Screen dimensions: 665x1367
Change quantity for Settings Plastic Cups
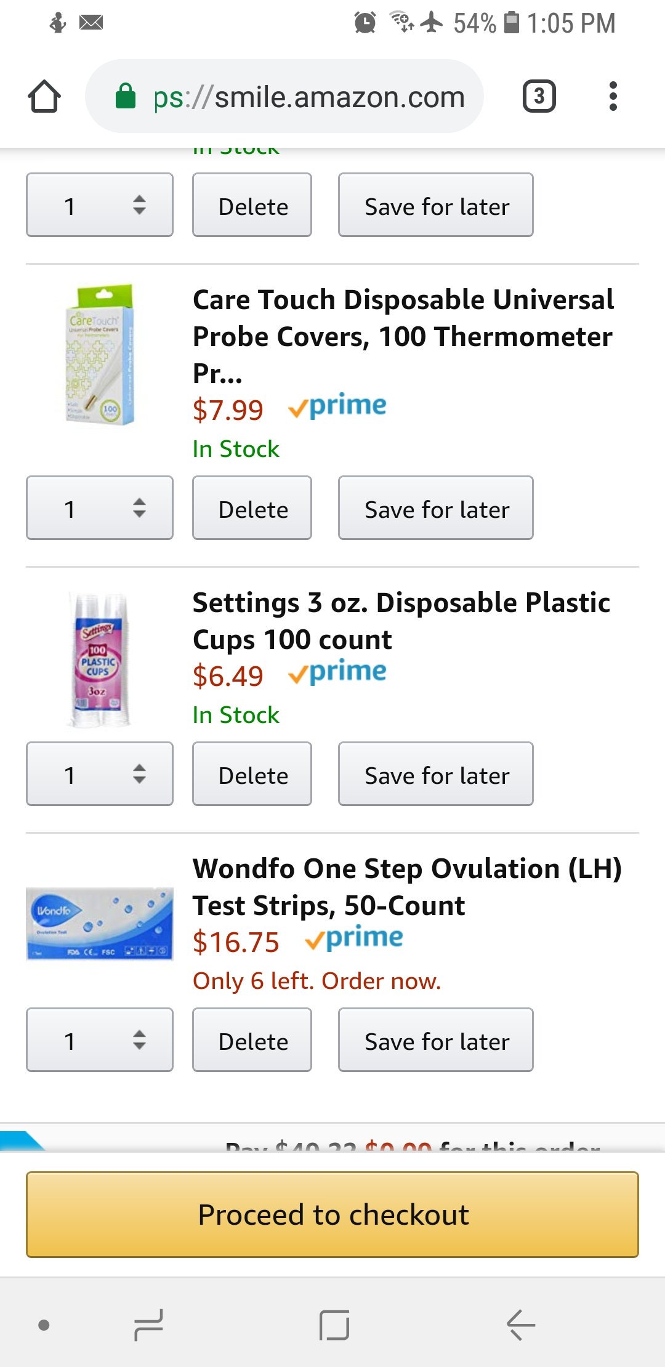click(x=100, y=774)
